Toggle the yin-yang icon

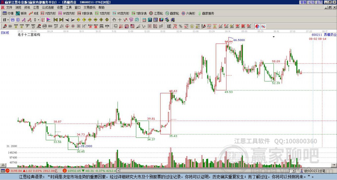click(x=257, y=26)
